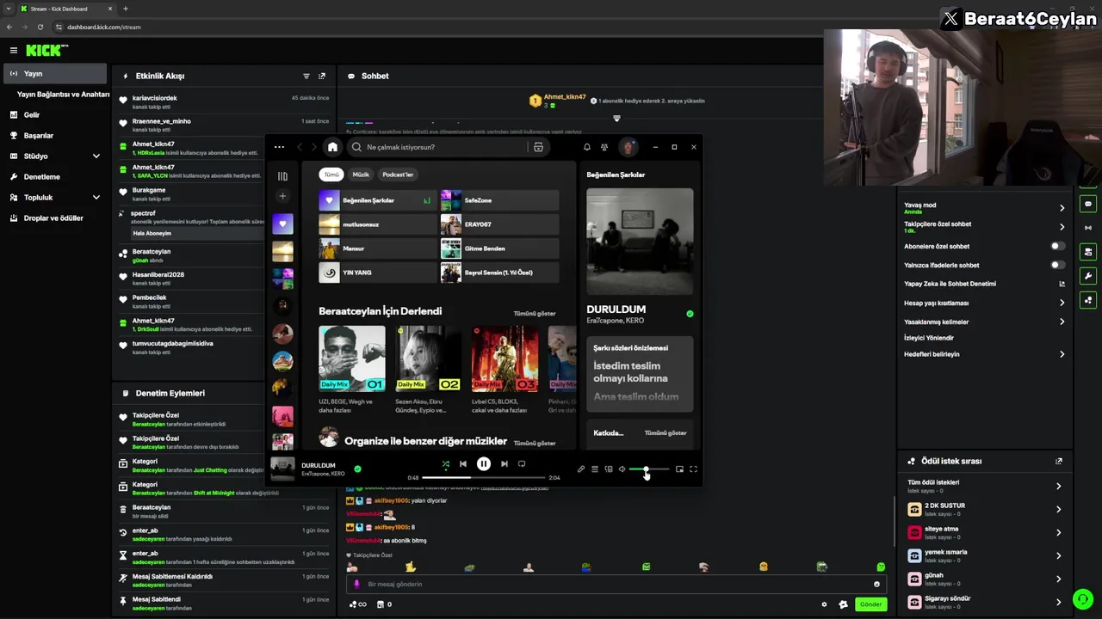Open Yayın in Kick sidebar

[x=55, y=74]
